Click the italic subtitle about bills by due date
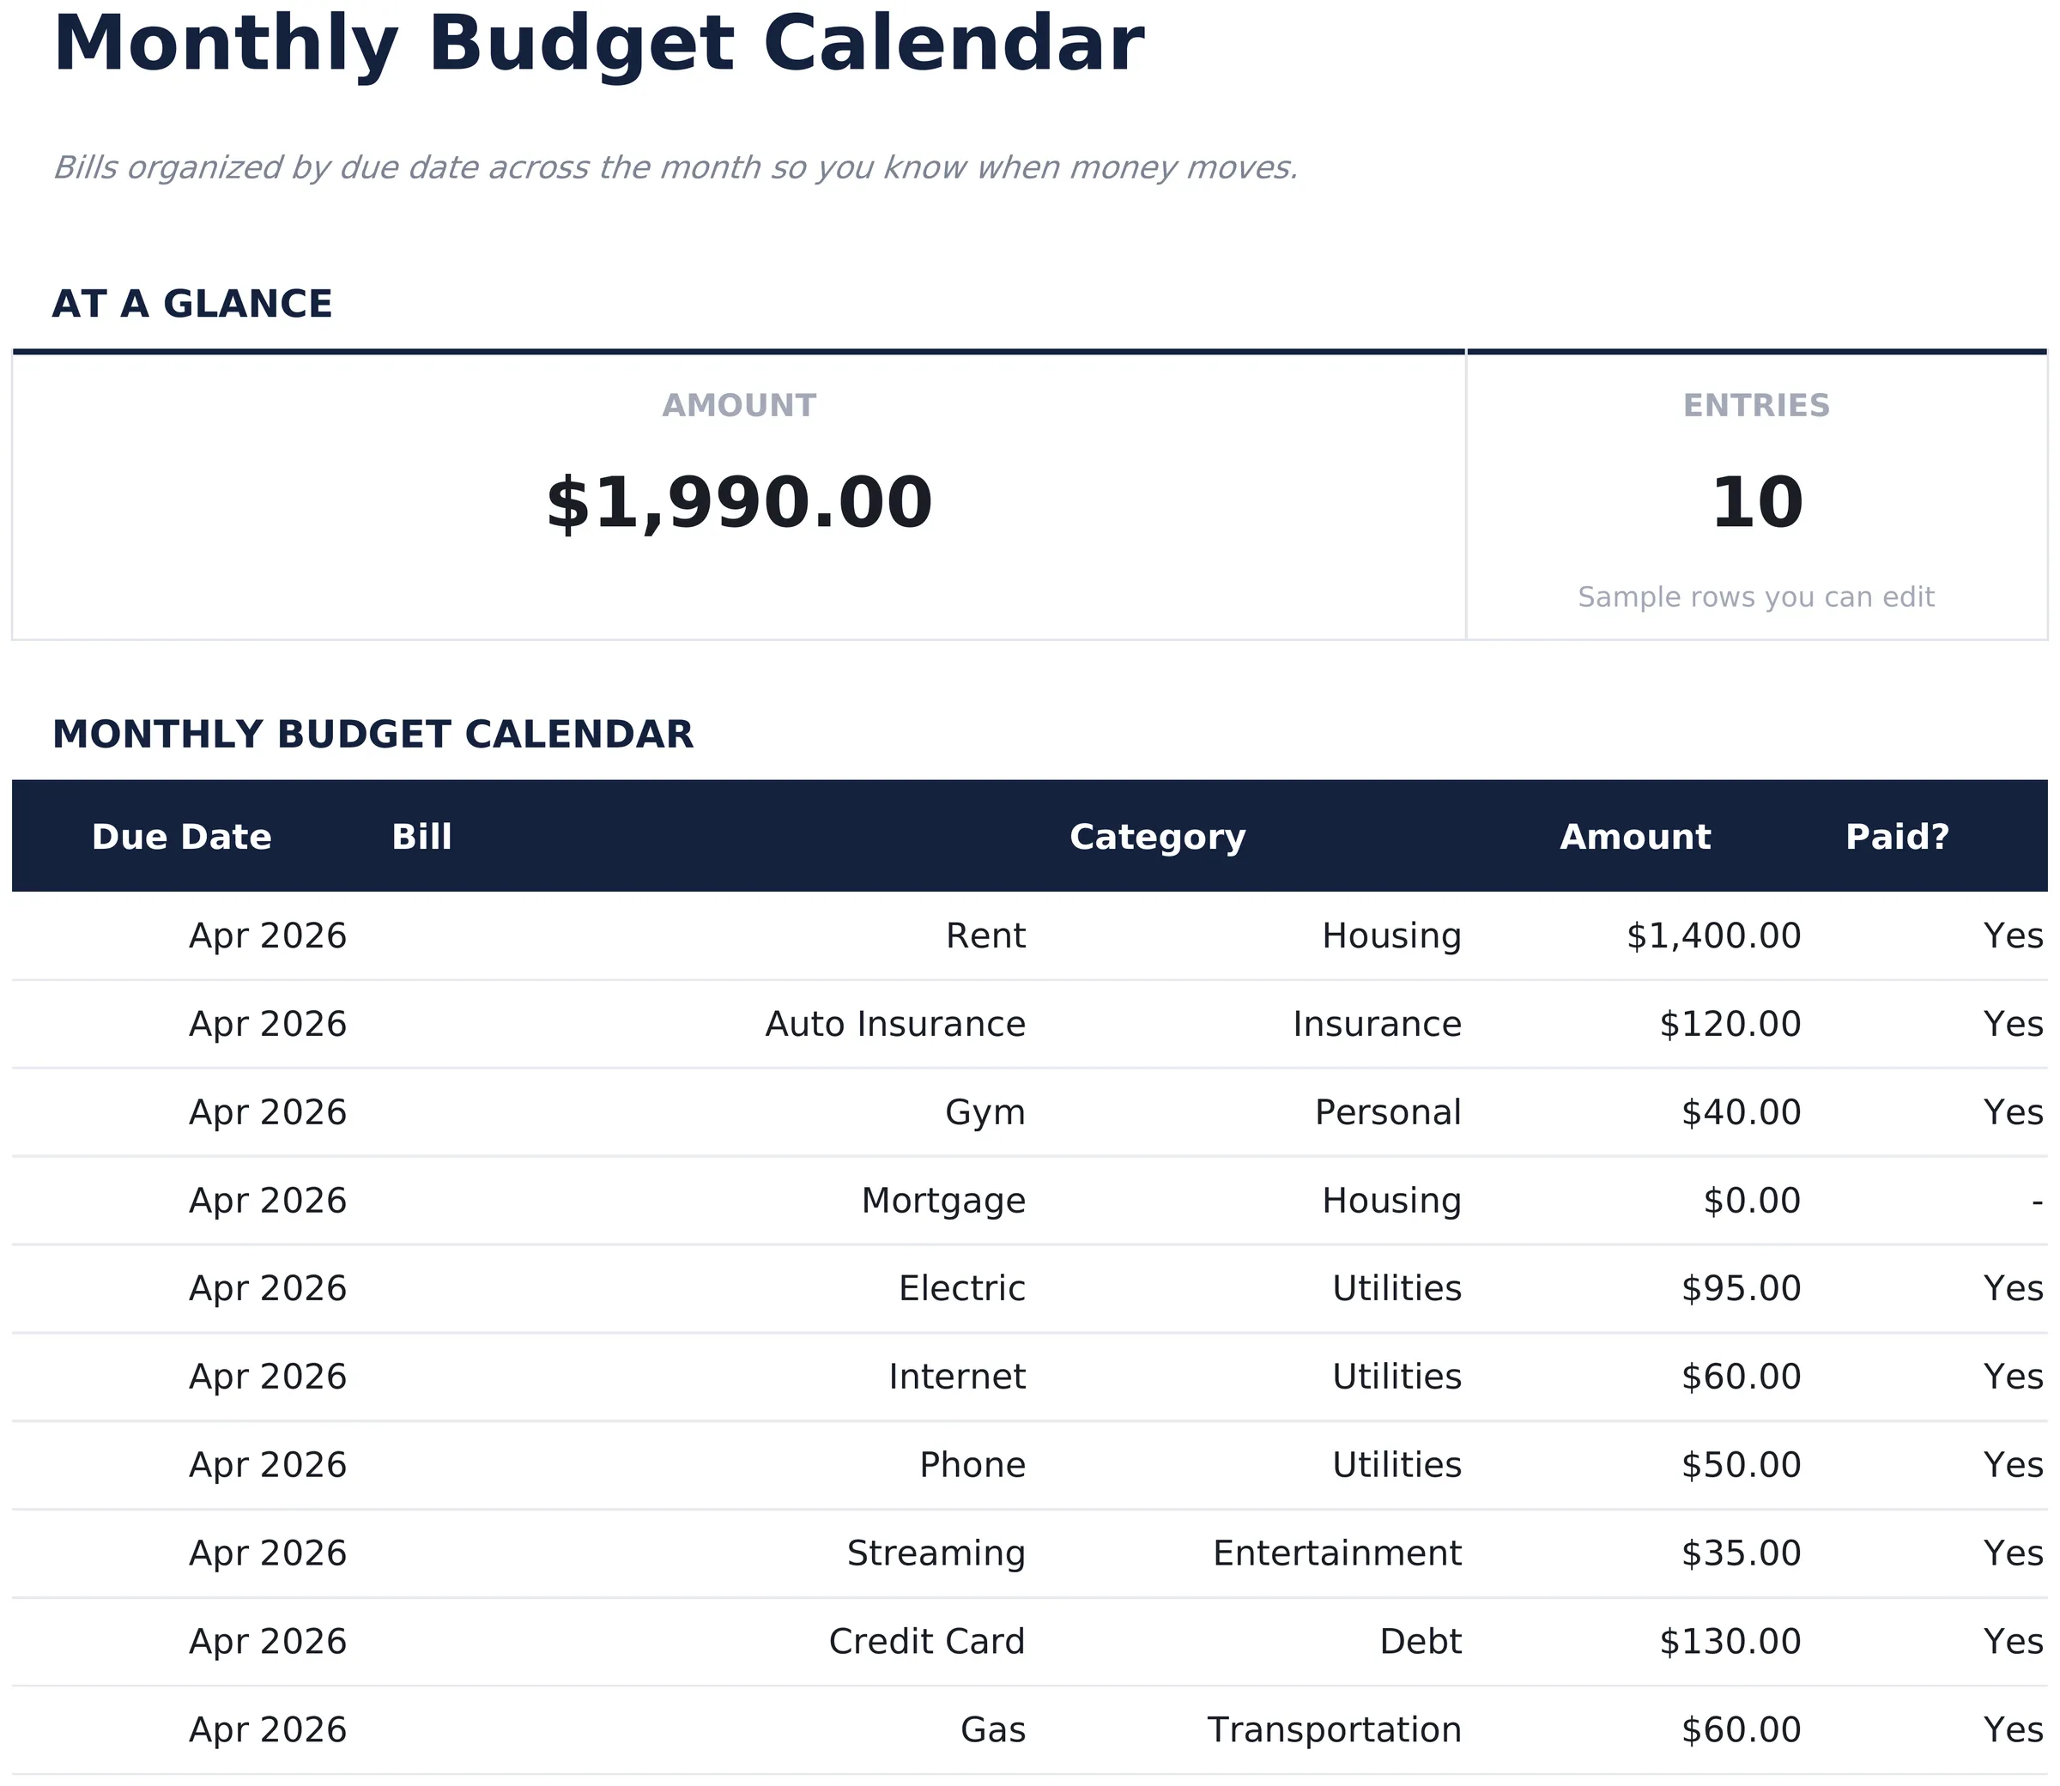The image size is (2060, 1786). (675, 167)
